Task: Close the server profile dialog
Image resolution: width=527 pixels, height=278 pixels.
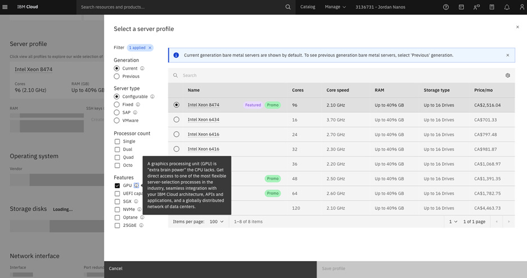Action: pyautogui.click(x=517, y=27)
